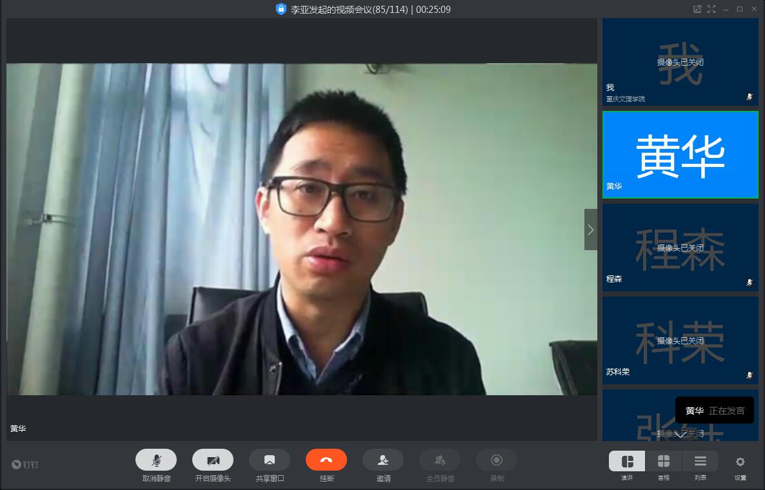This screenshot has height=490, width=765.
Task: Open the 共享窗口 share window option
Action: click(270, 460)
